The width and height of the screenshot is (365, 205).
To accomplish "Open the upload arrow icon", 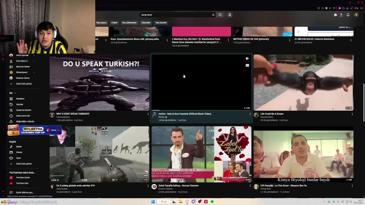I will (x=341, y=15).
